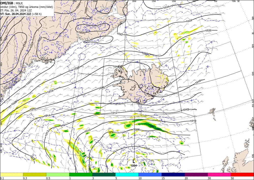Click the 1004 low pressure value
Screen dimensions: 254x180
[134, 166]
